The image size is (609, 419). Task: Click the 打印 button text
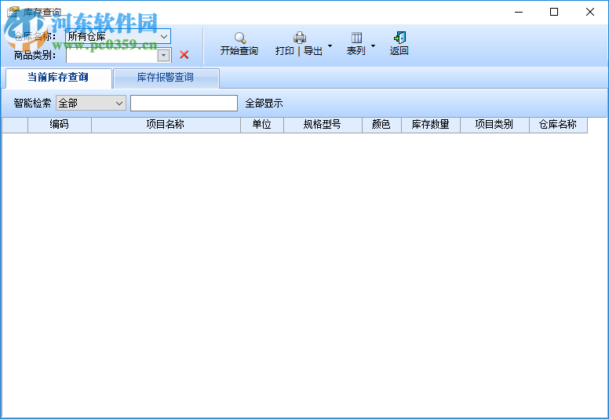[x=285, y=51]
